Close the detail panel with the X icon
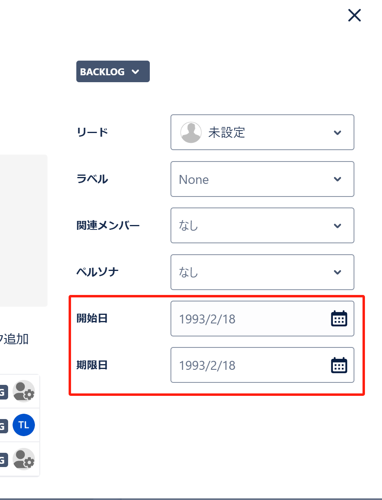The width and height of the screenshot is (382, 500). click(x=354, y=15)
